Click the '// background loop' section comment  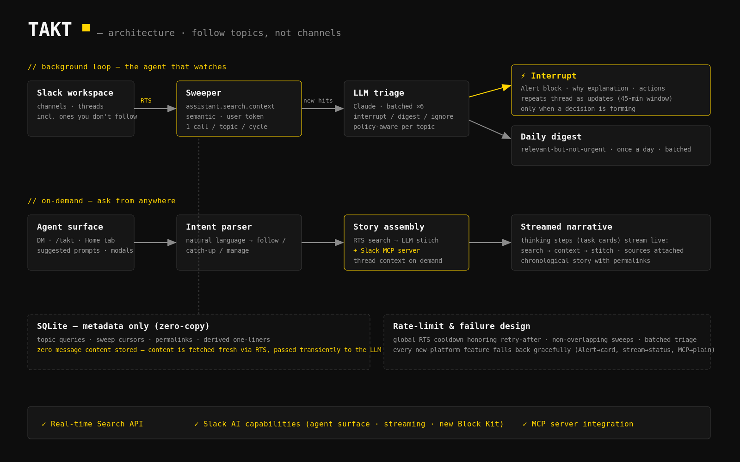point(127,67)
